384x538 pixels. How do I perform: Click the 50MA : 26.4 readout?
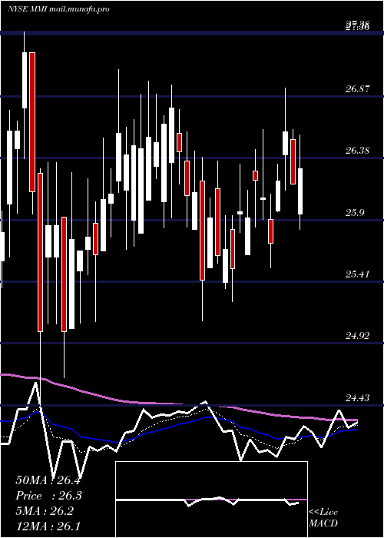[48, 480]
